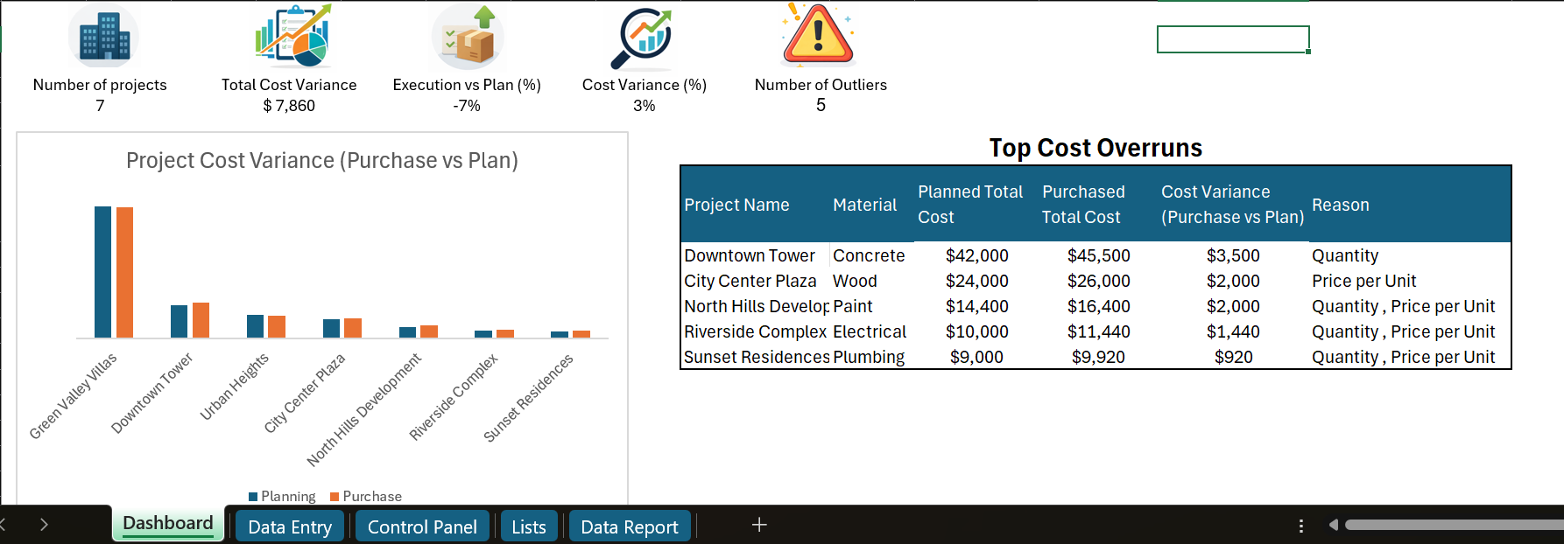Click the warning triangle Outliers icon
Screen dimensions: 1564x544
(x=818, y=35)
